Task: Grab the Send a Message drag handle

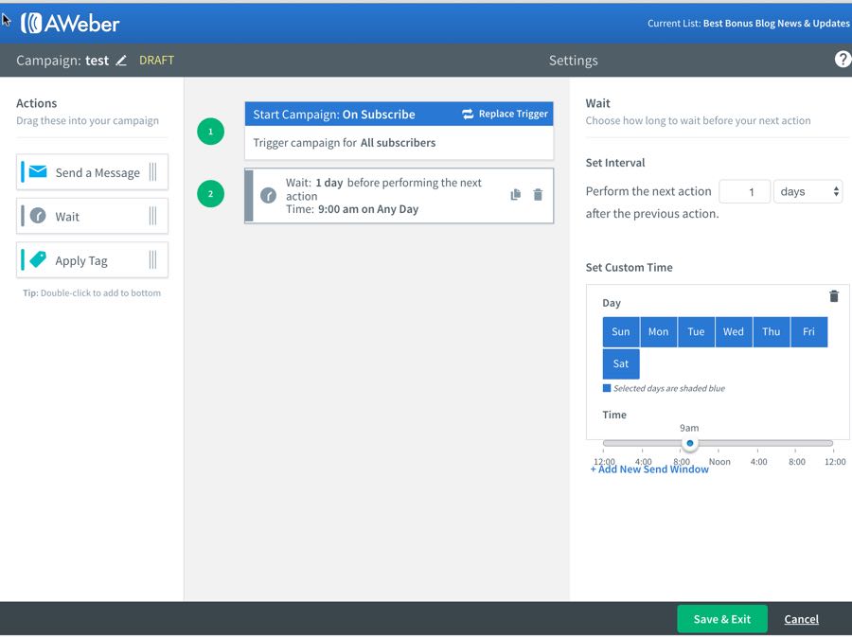Action: (152, 172)
